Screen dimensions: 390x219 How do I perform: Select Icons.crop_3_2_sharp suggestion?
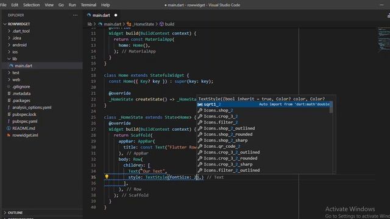(264, 164)
